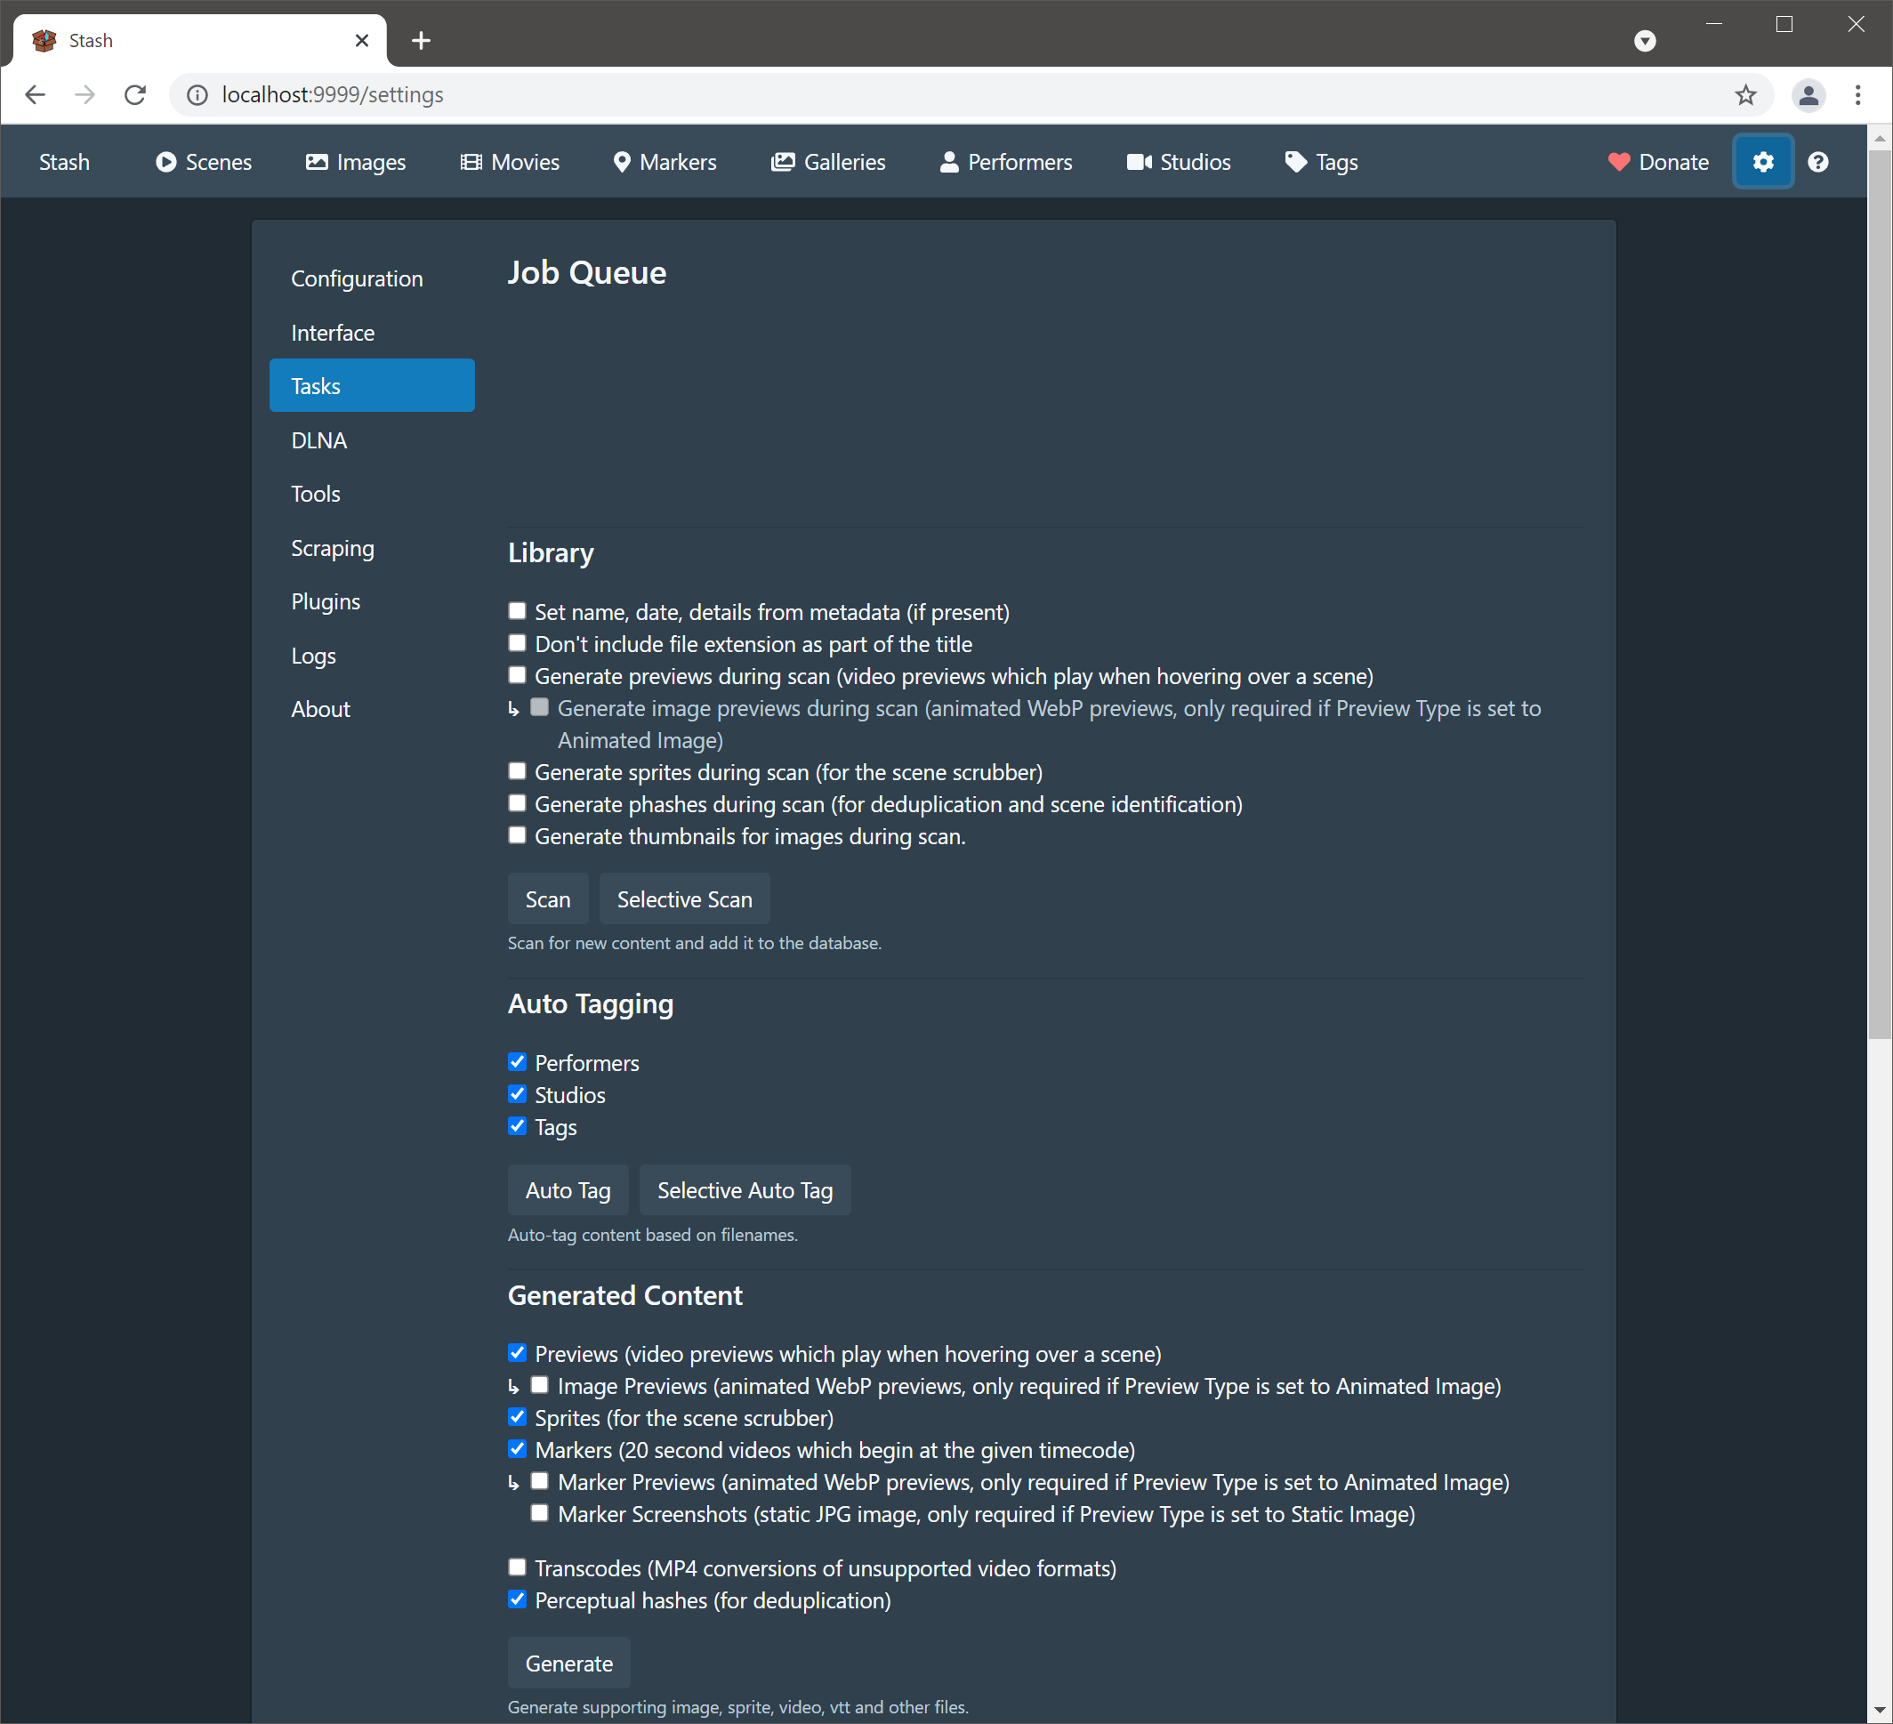This screenshot has height=1724, width=1893.
Task: Click the Donate heart link
Action: click(1658, 163)
